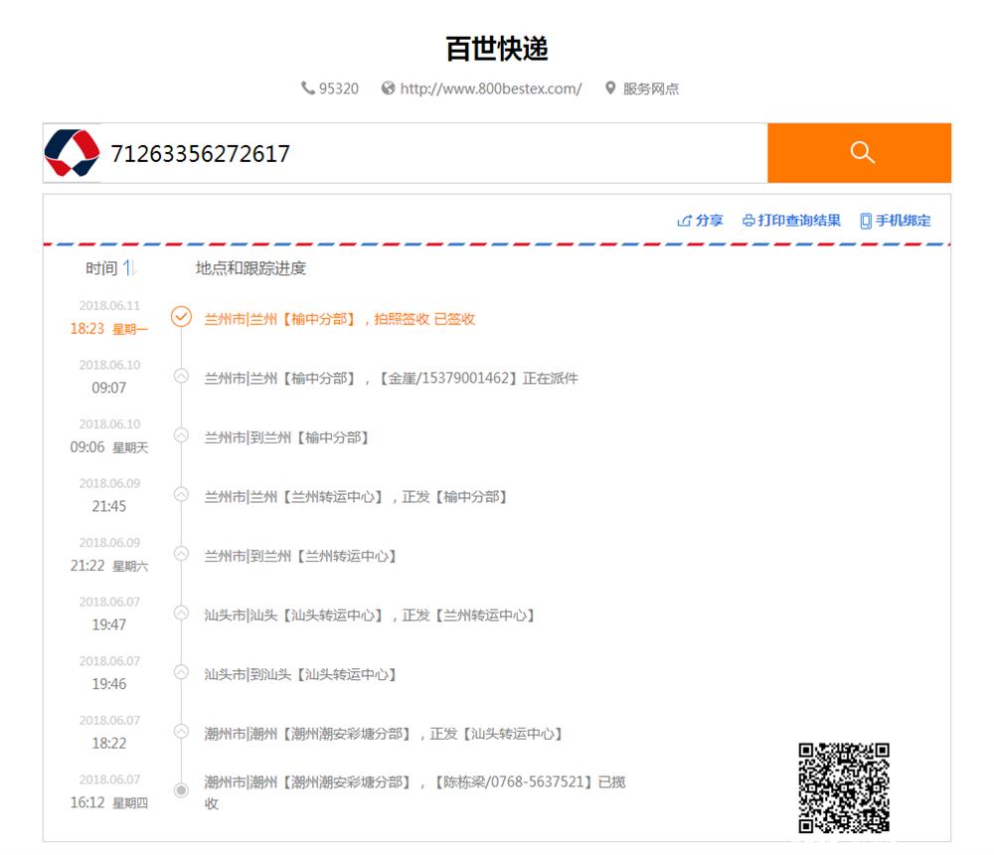
Task: Click the 分享 share link
Action: [709, 220]
